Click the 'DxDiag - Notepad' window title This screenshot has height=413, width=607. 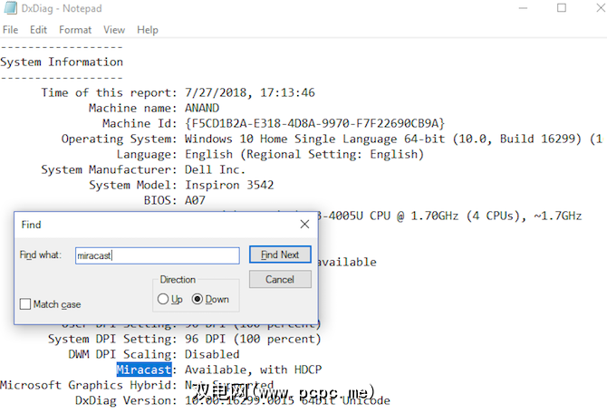(x=62, y=8)
